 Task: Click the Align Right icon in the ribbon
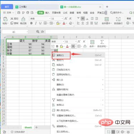pyautogui.click(x=87, y=23)
